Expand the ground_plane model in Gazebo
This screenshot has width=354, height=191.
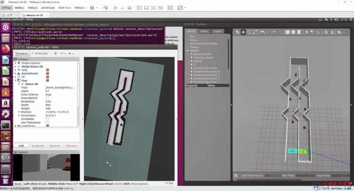(x=192, y=54)
